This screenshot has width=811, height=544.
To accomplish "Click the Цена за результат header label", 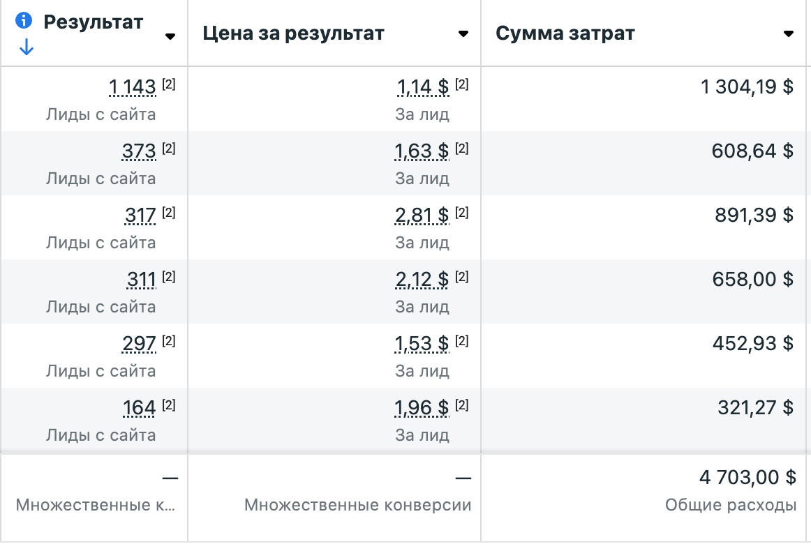I will point(293,33).
